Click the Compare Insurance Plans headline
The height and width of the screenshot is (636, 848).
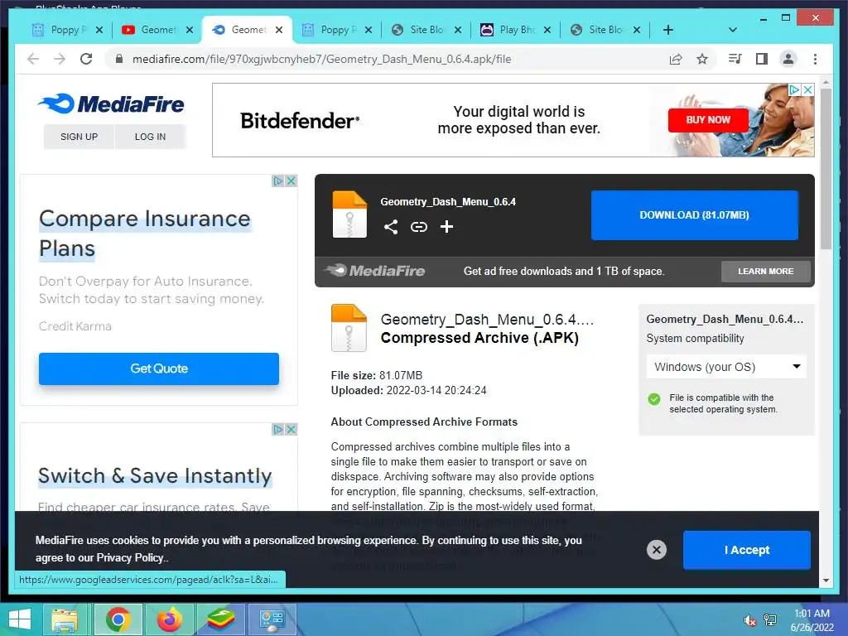point(145,234)
